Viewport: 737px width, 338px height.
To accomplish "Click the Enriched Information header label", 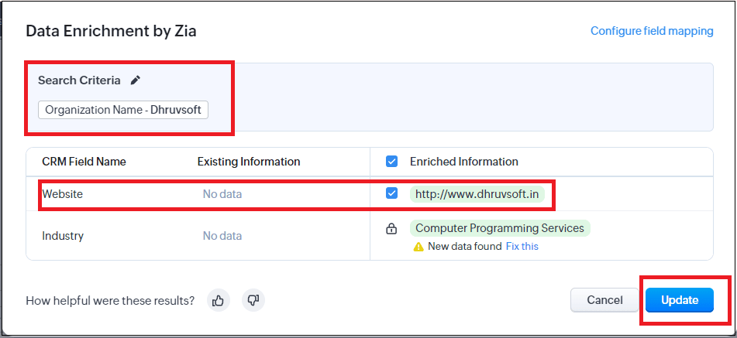I will point(464,162).
